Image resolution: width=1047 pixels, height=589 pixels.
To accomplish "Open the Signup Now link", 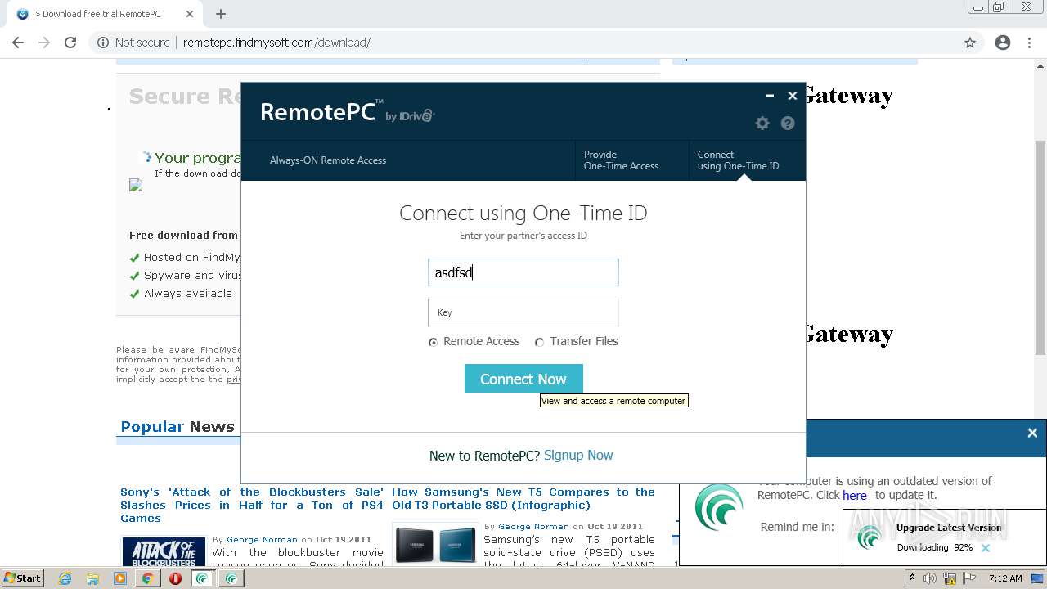I will [x=578, y=456].
